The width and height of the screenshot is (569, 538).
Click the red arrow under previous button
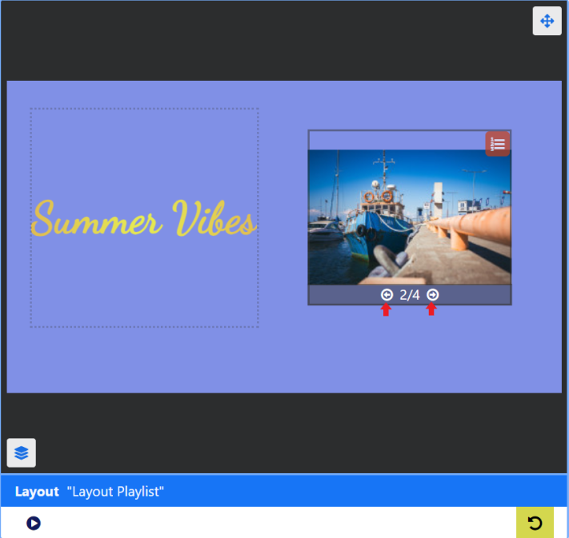click(386, 310)
